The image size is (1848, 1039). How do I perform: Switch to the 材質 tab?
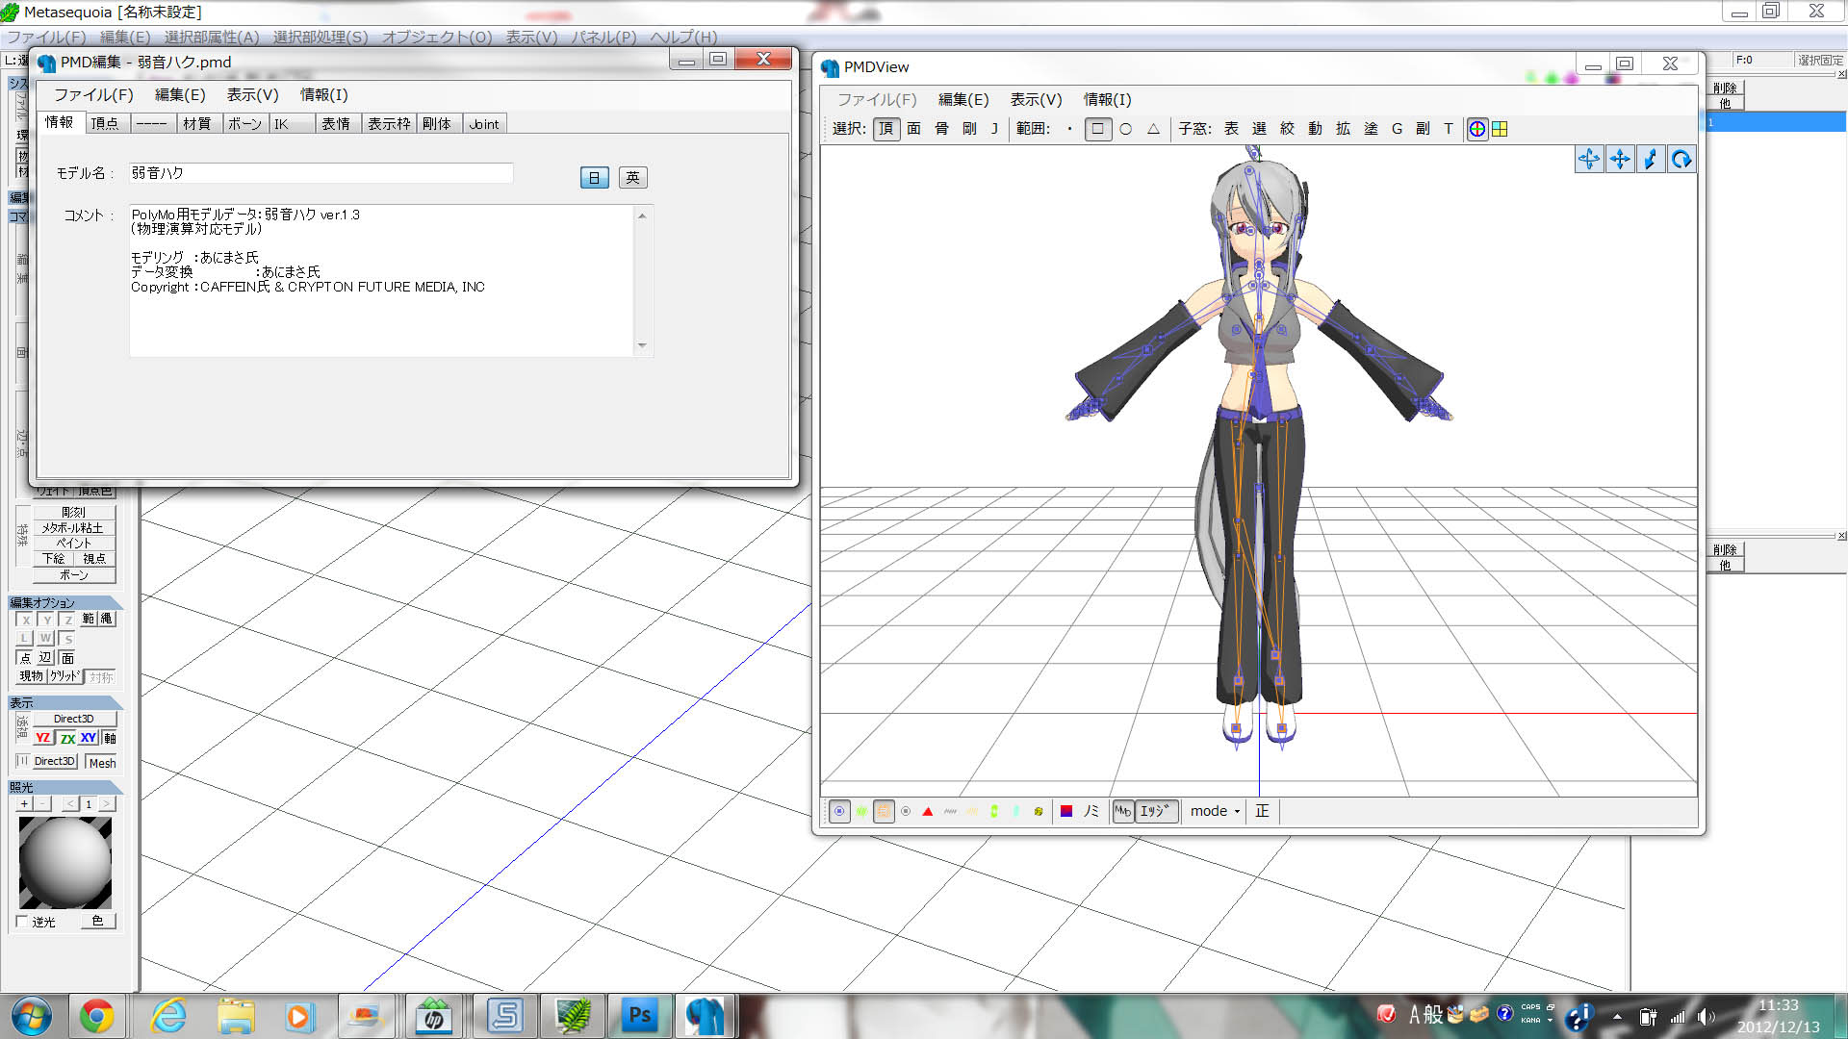coord(197,124)
